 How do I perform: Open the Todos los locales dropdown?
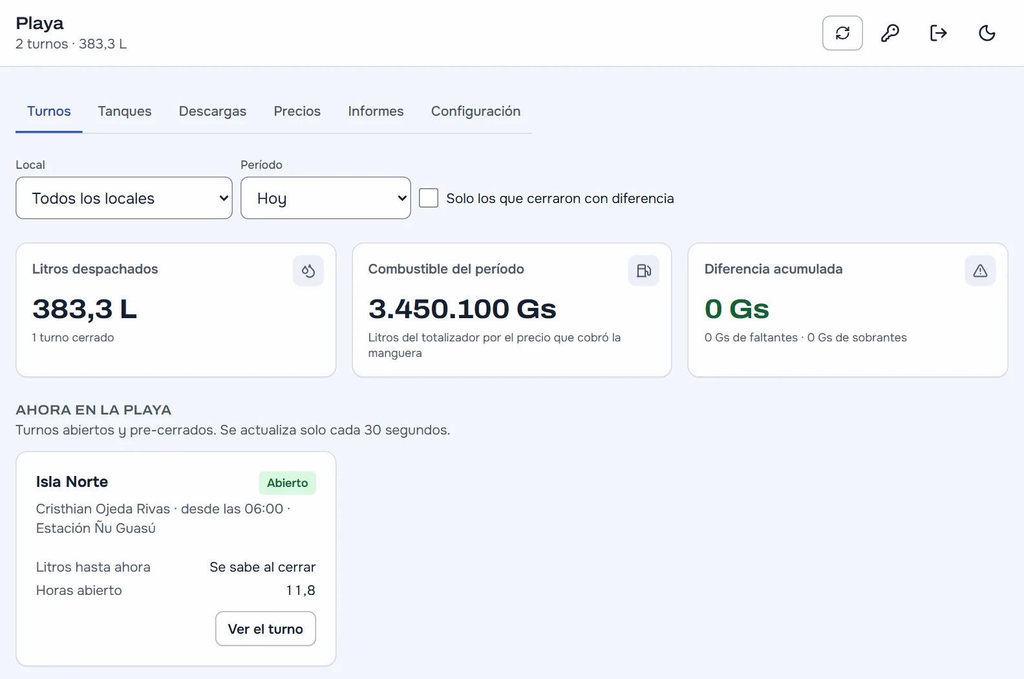tap(124, 198)
